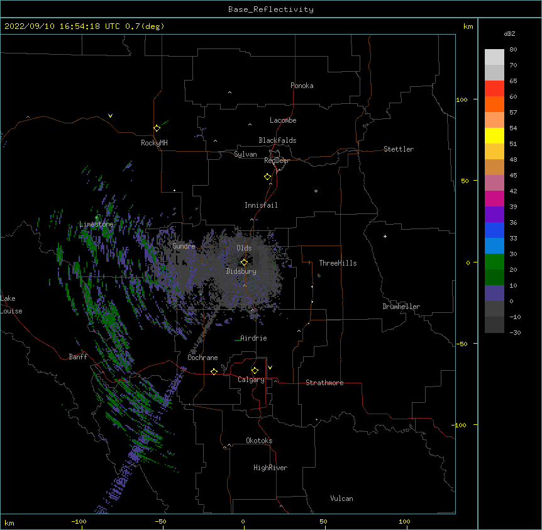Viewport: 542px width, 530px height.
Task: Click the yellow V marker northwest of RockyMH
Action: [110, 116]
